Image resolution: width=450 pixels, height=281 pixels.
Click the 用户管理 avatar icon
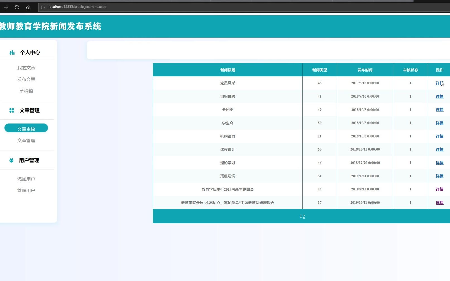tap(11, 160)
